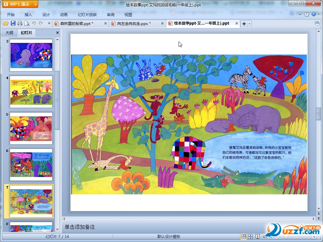
Task: Expand the ribbon collapse chevron
Action: coord(300,15)
